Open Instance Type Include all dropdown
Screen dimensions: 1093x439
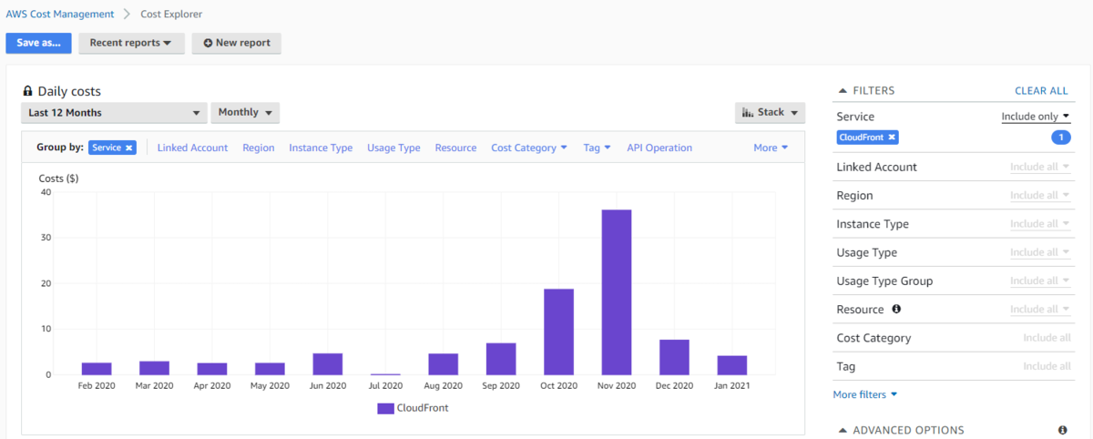coord(1040,223)
